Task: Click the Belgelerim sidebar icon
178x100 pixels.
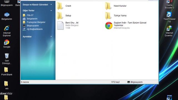Action: [24, 19]
